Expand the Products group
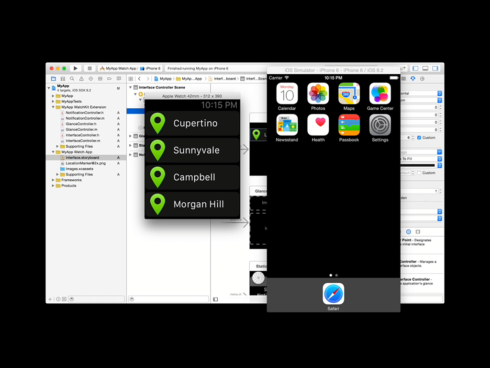Viewport: 490px width, 368px height. click(x=53, y=185)
